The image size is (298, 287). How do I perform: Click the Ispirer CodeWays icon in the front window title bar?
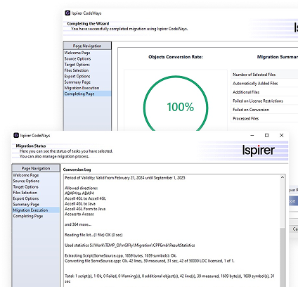tap(16, 135)
